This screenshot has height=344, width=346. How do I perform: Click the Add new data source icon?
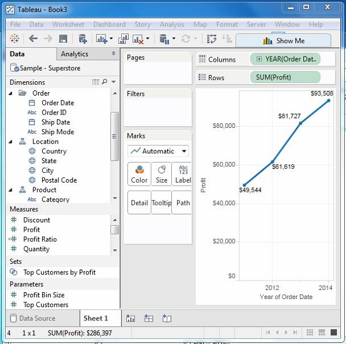tap(82, 39)
